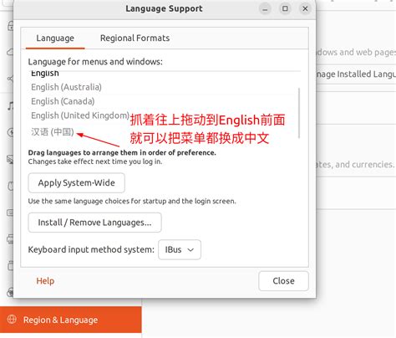This screenshot has height=338, width=396.
Task: Select English (Australia) in language list
Action: [x=66, y=87]
